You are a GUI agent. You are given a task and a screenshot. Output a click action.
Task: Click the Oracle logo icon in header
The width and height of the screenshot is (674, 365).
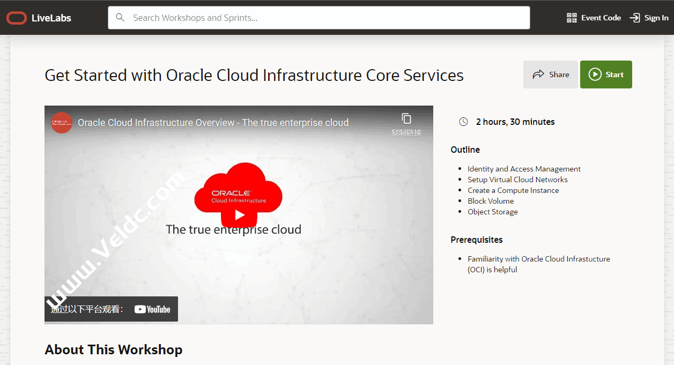click(x=17, y=18)
